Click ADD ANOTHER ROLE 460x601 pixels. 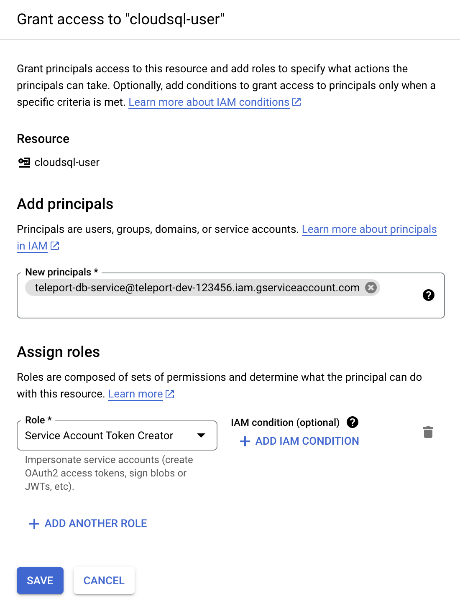[x=95, y=523]
